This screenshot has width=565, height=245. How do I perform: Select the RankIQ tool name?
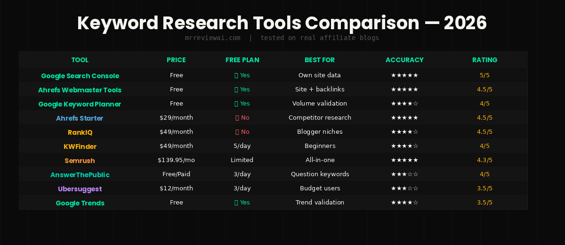click(x=80, y=132)
